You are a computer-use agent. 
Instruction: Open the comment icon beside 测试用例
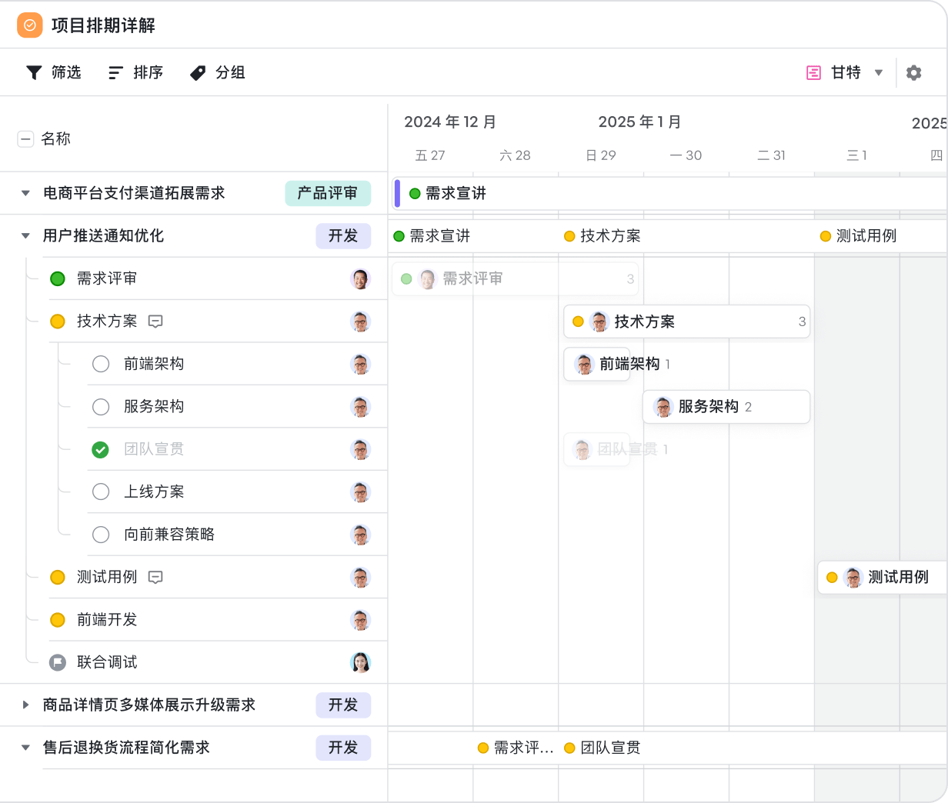(x=155, y=578)
